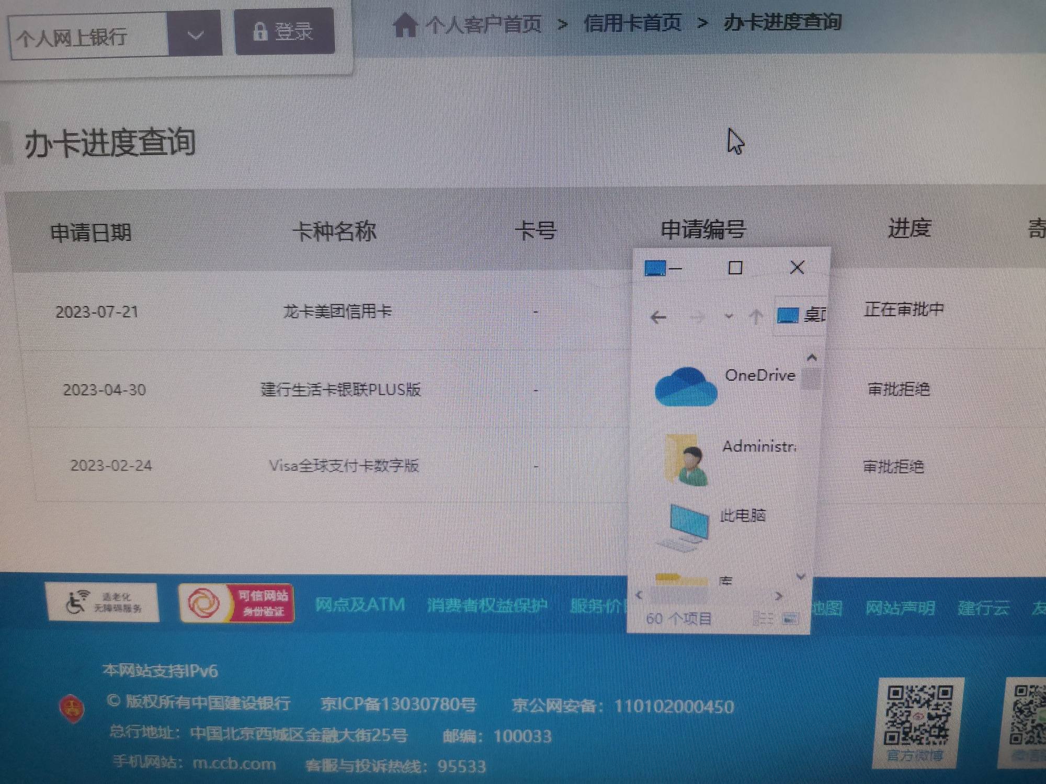Click Explorer title bar window icon
Screen dimensions: 1046x784
655,268
